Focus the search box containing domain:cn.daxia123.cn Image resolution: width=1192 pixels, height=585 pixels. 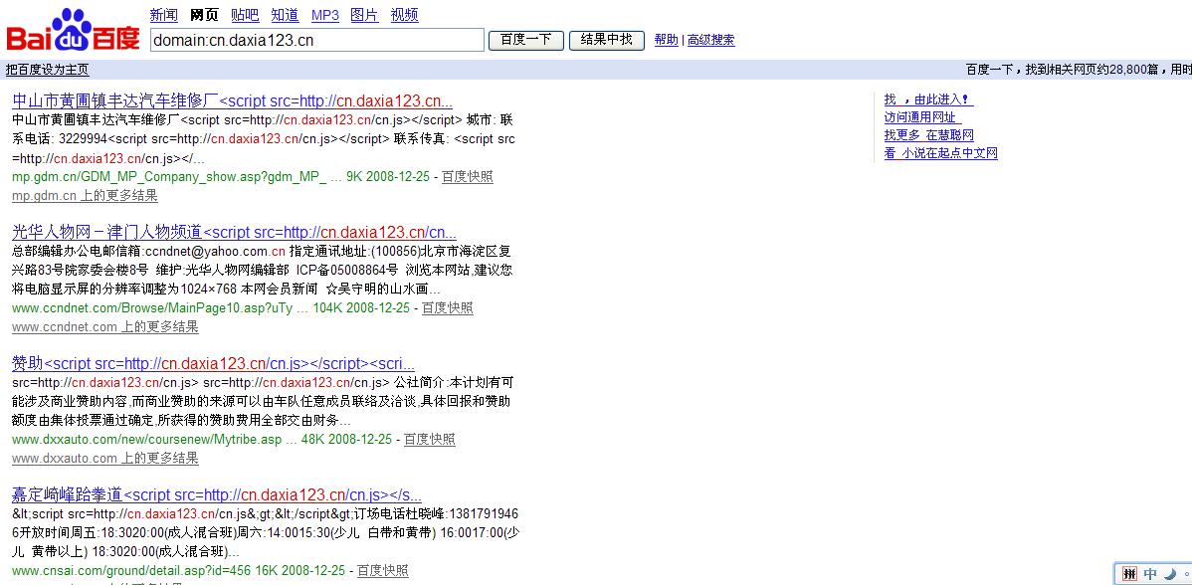click(317, 40)
